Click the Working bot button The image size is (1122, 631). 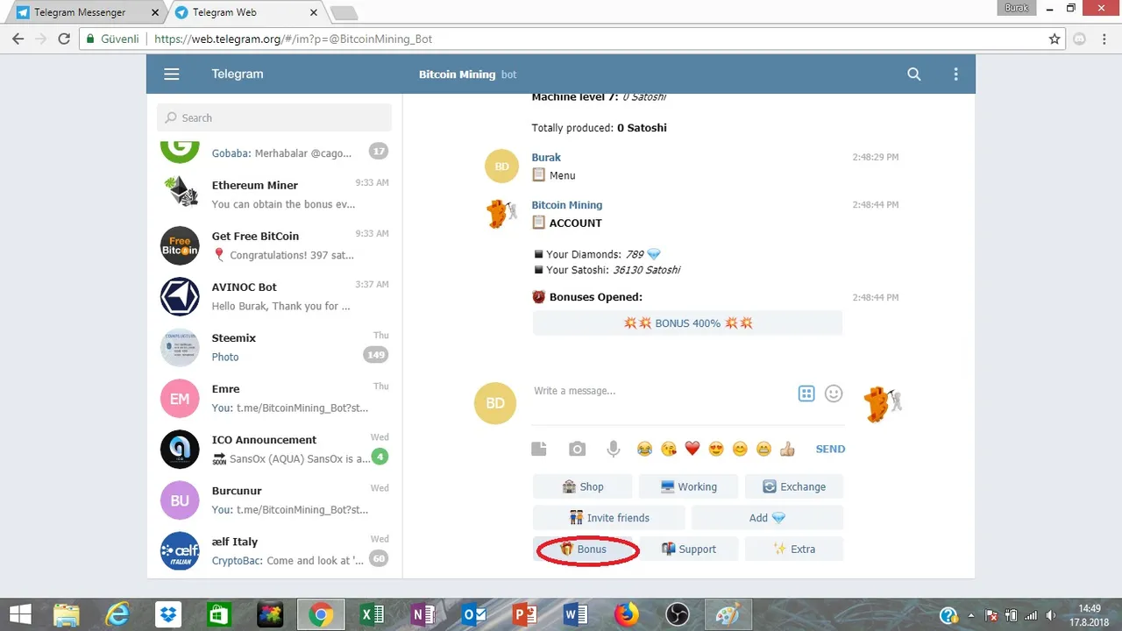click(688, 486)
